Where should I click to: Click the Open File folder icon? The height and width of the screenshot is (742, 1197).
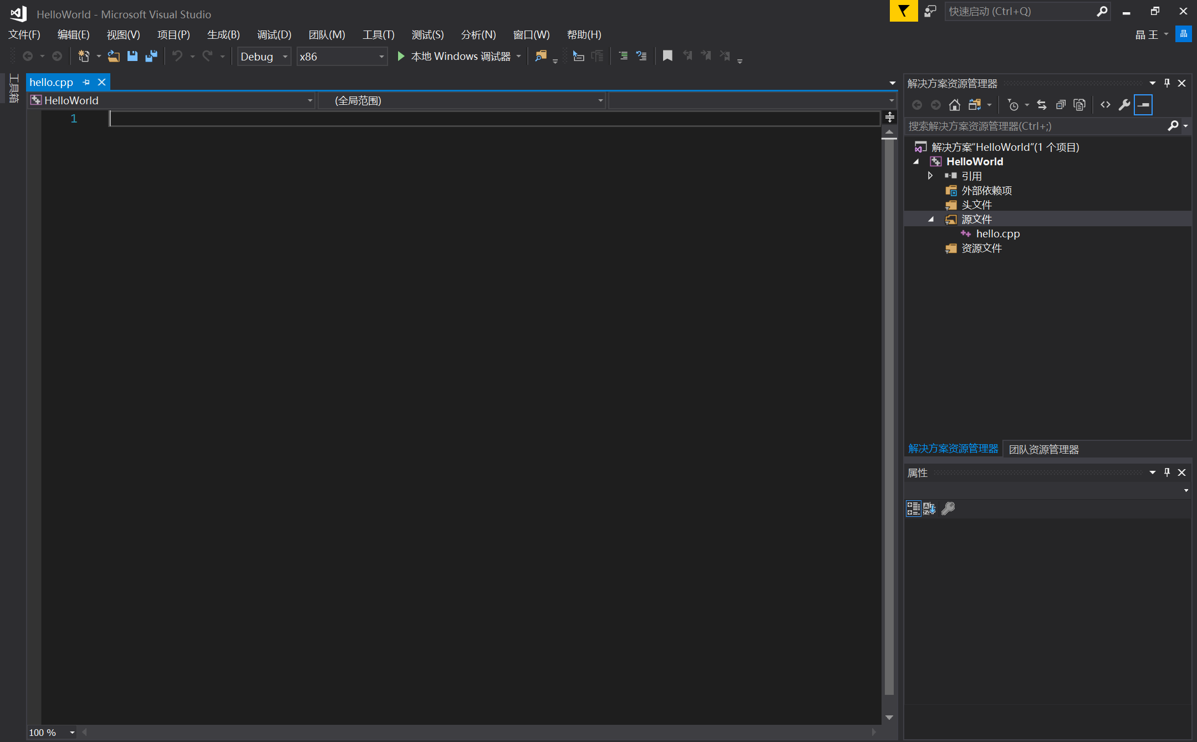[114, 56]
